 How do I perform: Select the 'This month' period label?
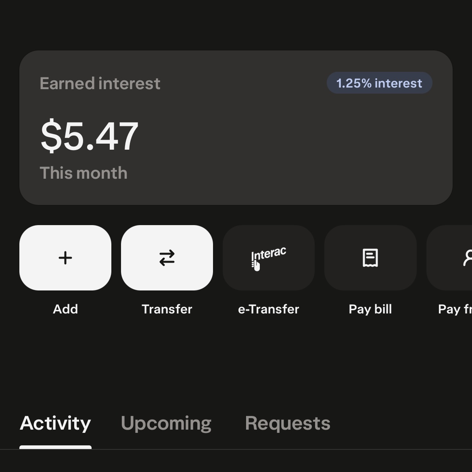click(84, 173)
